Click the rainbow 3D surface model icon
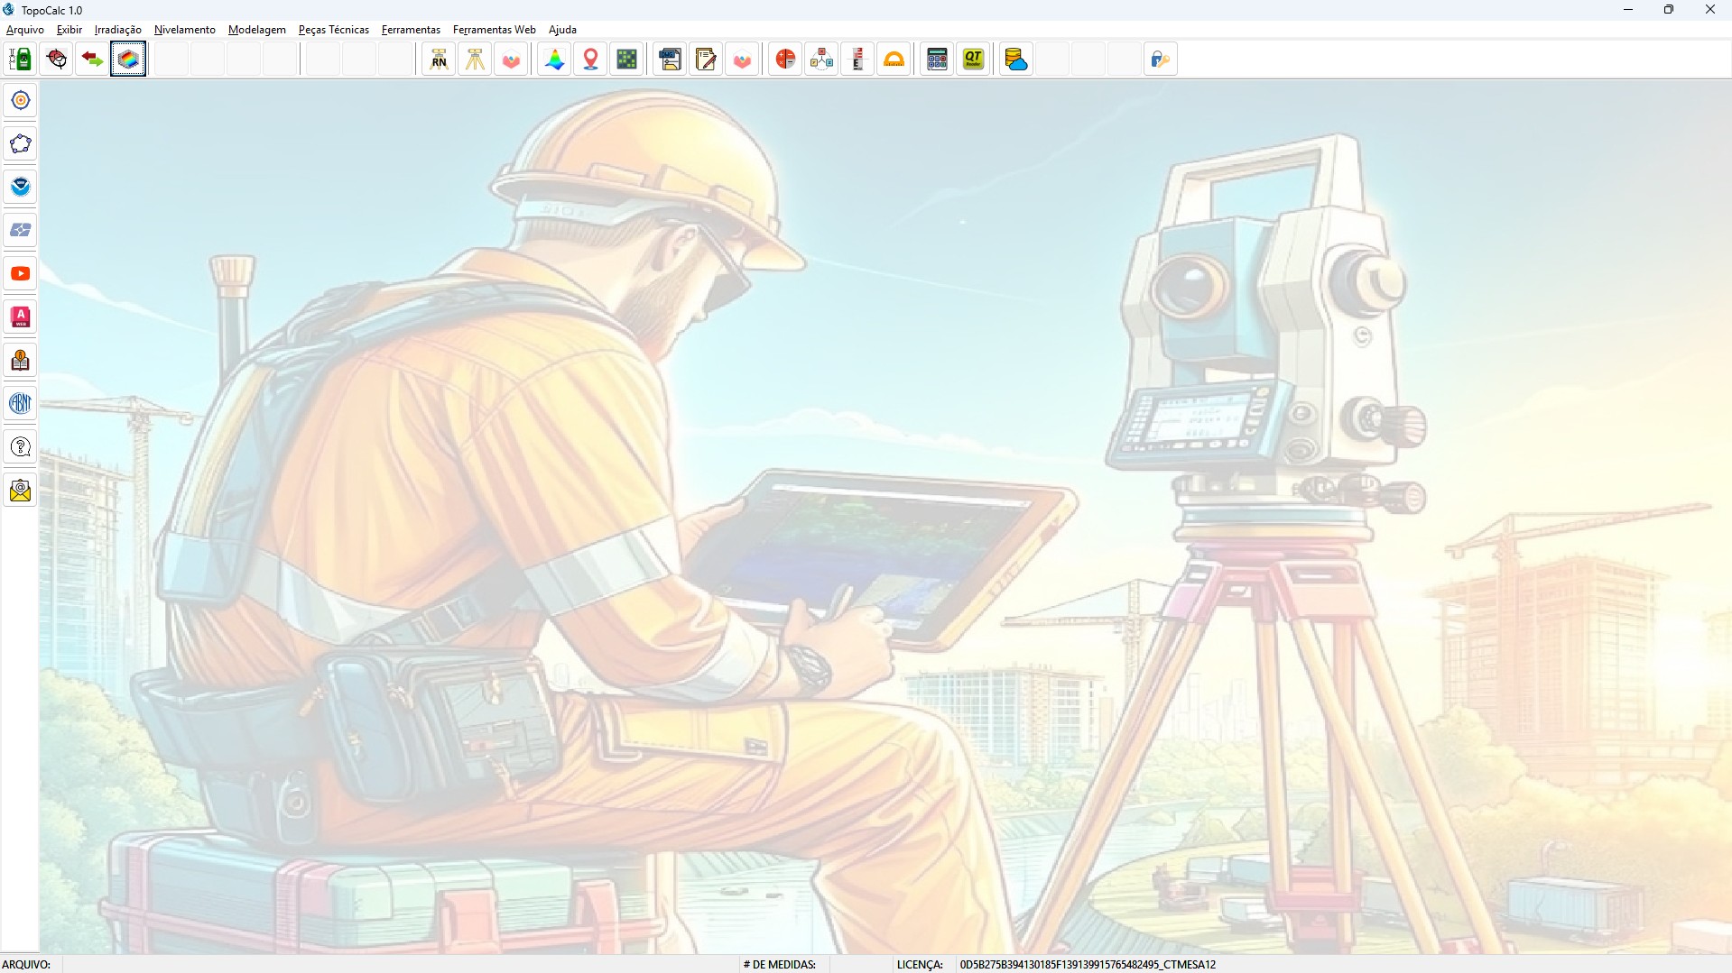Screen dimensions: 1732x973 128,60
